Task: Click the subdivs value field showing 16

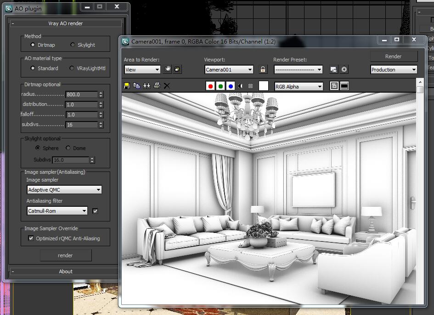Action: pyautogui.click(x=82, y=125)
